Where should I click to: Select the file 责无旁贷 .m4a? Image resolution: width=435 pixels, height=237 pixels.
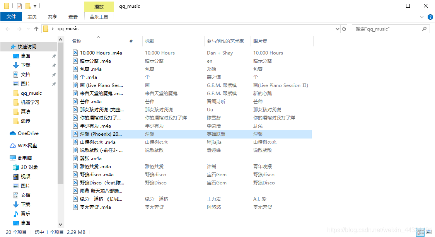(96, 207)
